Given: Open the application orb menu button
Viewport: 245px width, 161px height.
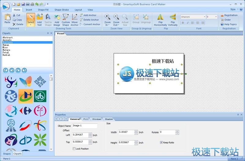Looking at the screenshot, I should pyautogui.click(x=6, y=6).
